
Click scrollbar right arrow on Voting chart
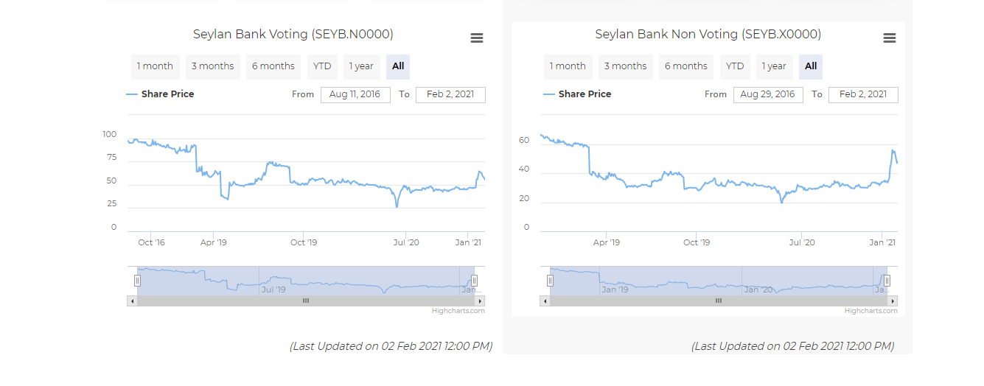480,301
